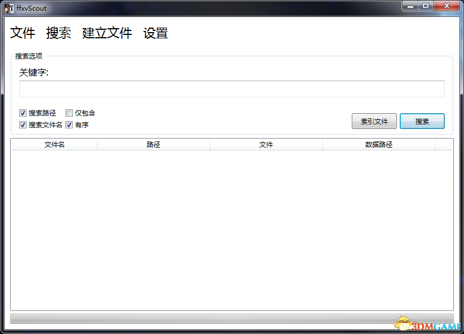464x334 pixels.
Task: Uncheck the 搜索路径 checkbox
Action: pyautogui.click(x=23, y=113)
